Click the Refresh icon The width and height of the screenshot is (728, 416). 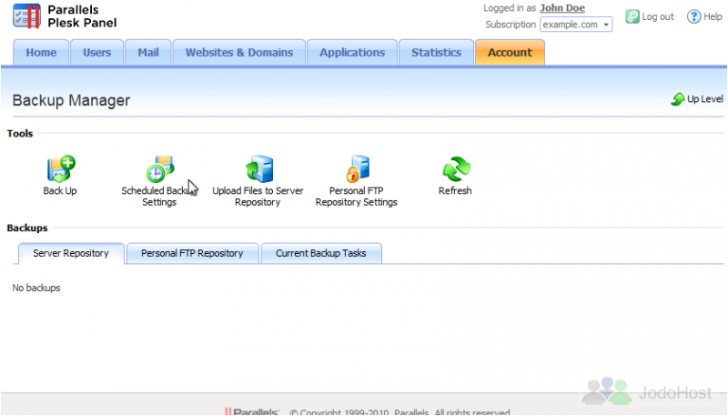coord(455,169)
